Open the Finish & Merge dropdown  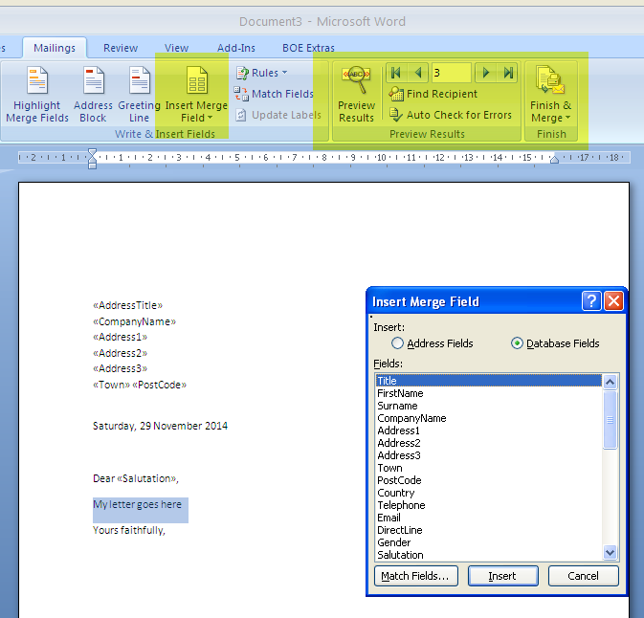click(x=551, y=95)
